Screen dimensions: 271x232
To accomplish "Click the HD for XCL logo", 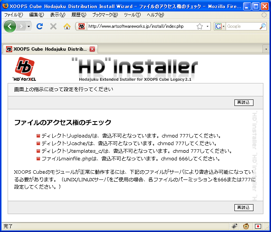I will tap(25, 69).
